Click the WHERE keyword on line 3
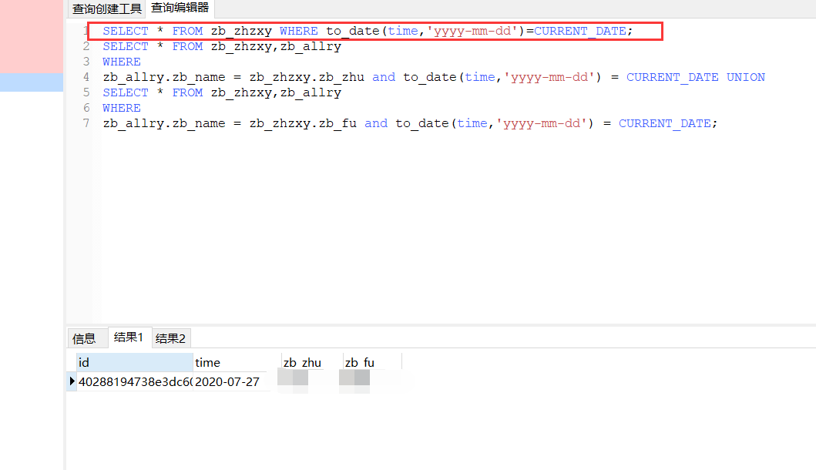 122,62
